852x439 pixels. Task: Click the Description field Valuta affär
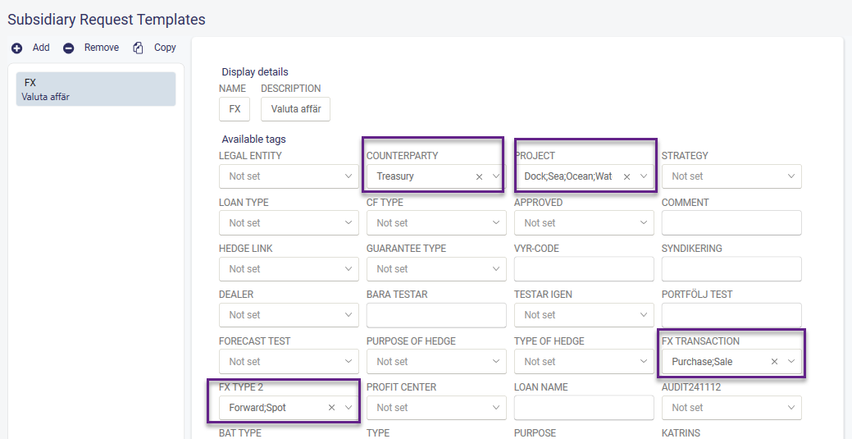coord(295,109)
